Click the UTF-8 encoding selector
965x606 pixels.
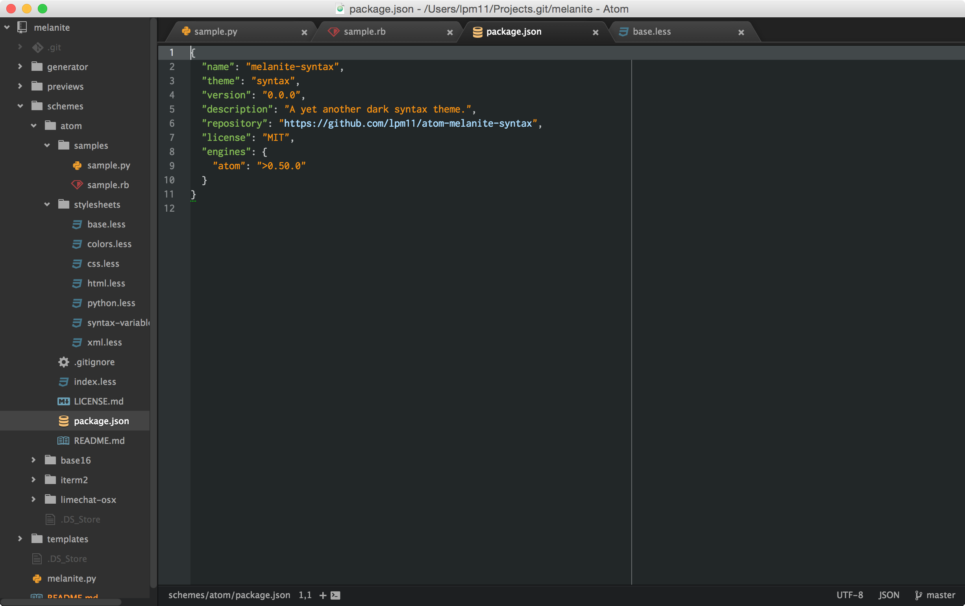(849, 595)
